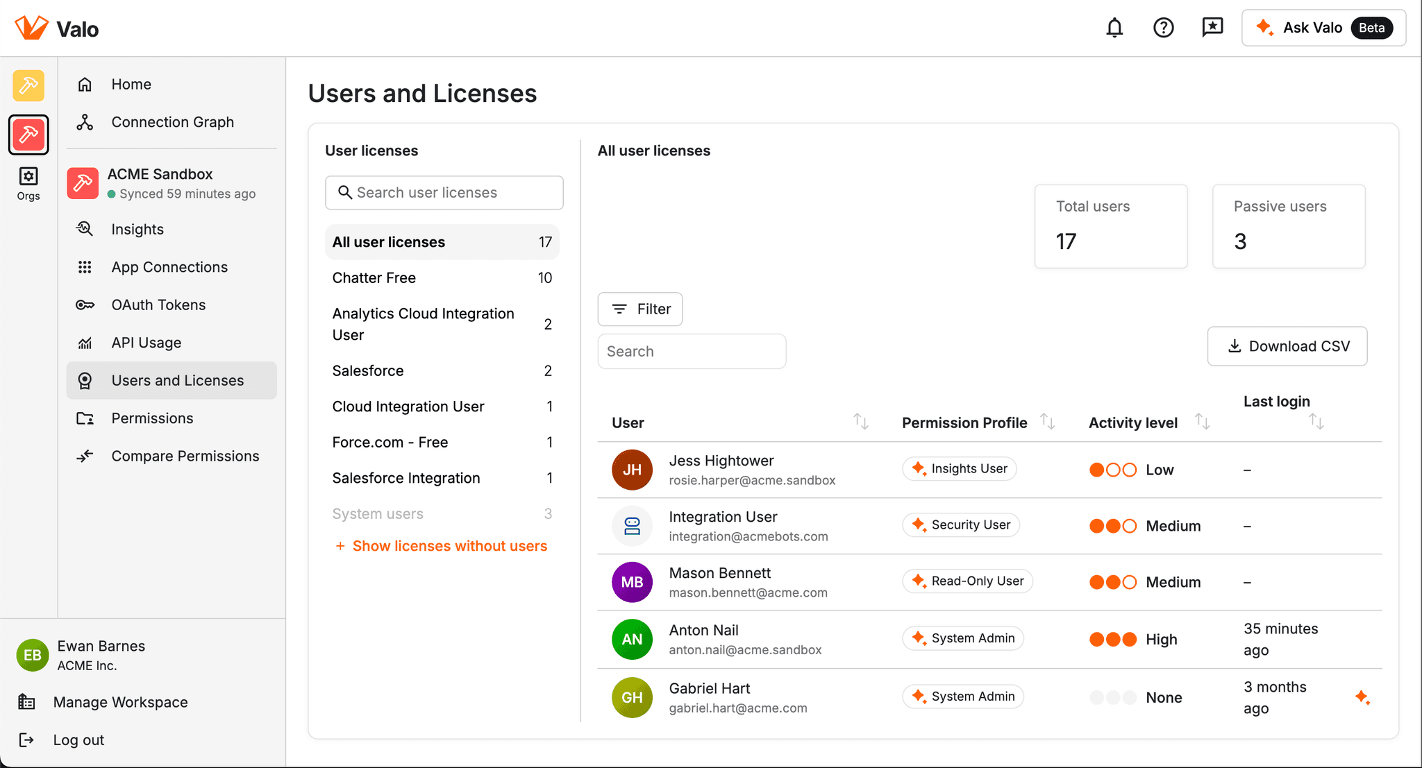Click the Log out arrow icon

26,740
